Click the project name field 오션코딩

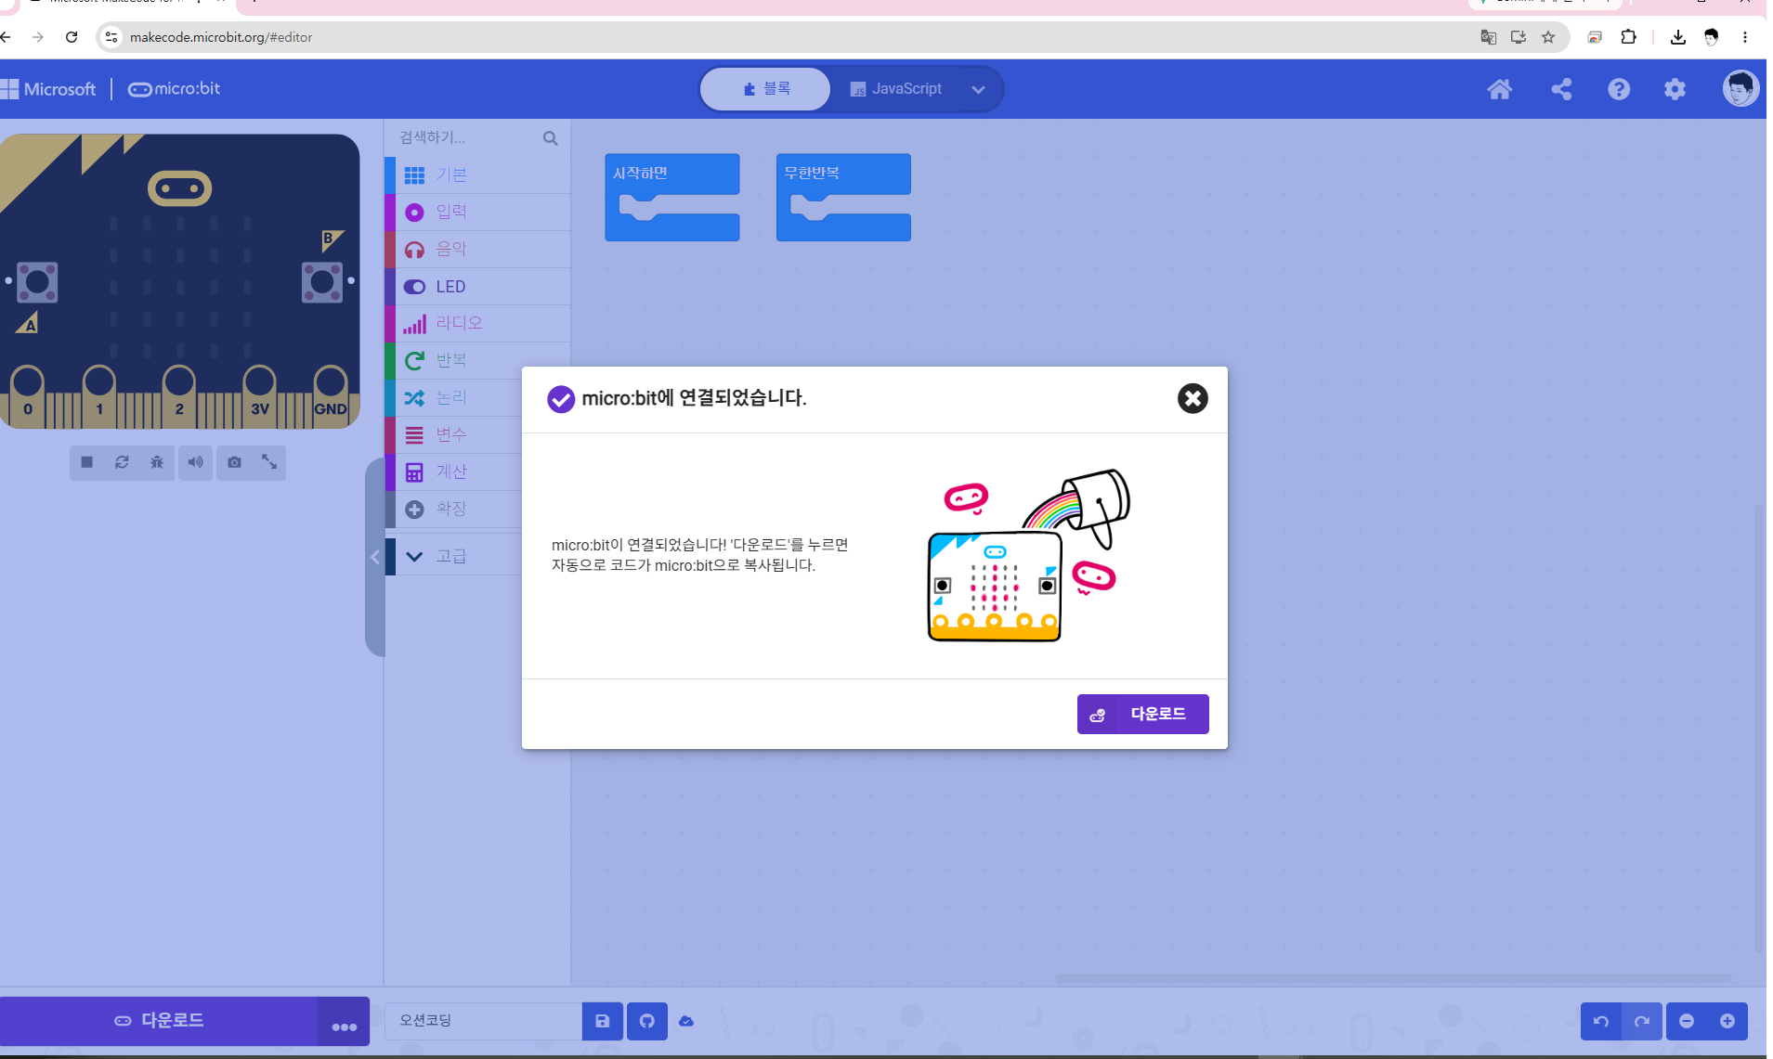click(x=483, y=1021)
